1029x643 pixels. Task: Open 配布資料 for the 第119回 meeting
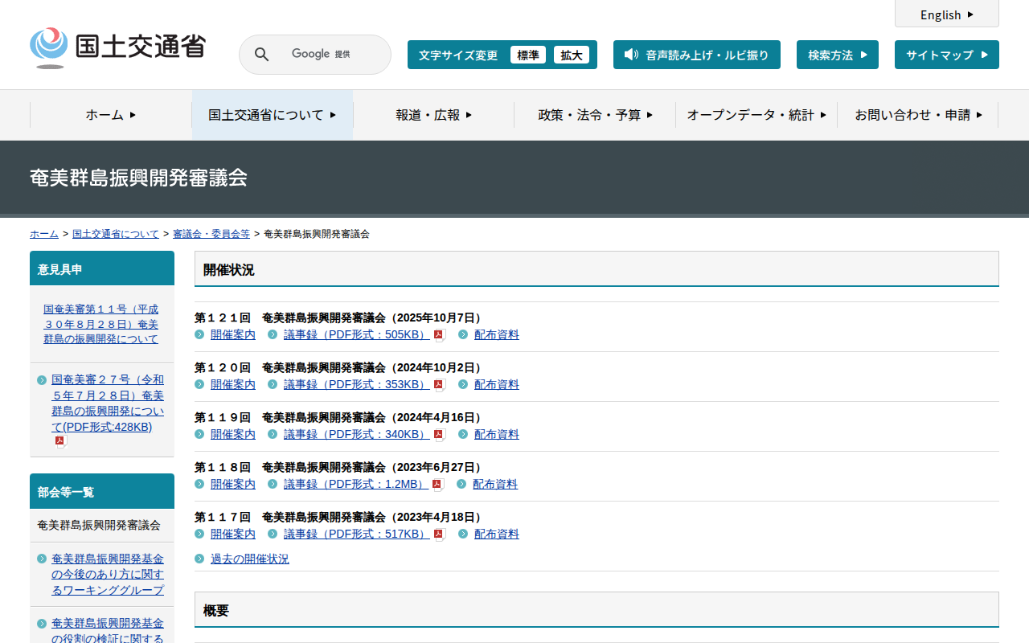[x=496, y=434]
